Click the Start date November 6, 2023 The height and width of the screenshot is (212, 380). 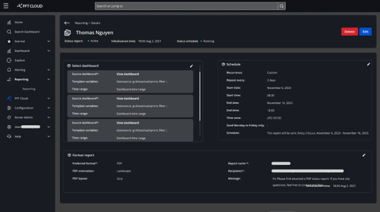click(279, 88)
